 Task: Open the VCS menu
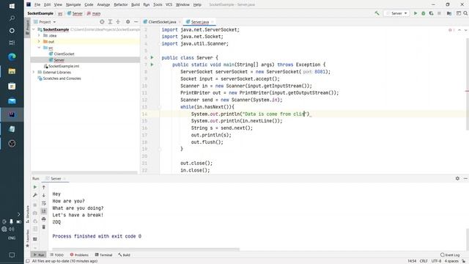click(169, 4)
